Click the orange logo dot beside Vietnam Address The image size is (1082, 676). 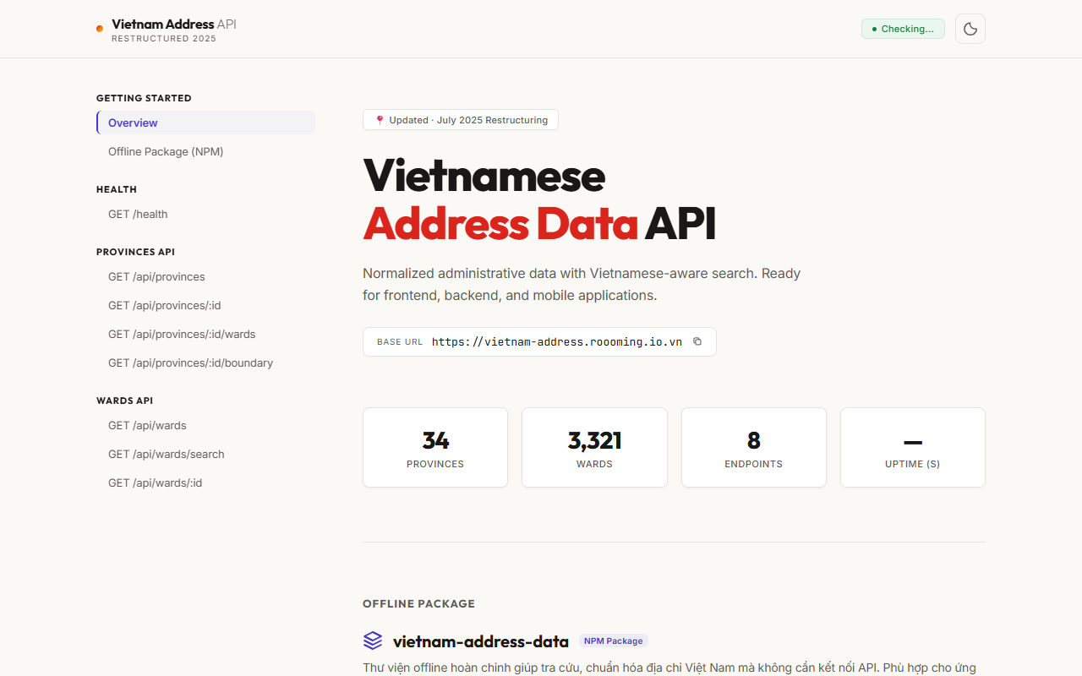(x=100, y=29)
